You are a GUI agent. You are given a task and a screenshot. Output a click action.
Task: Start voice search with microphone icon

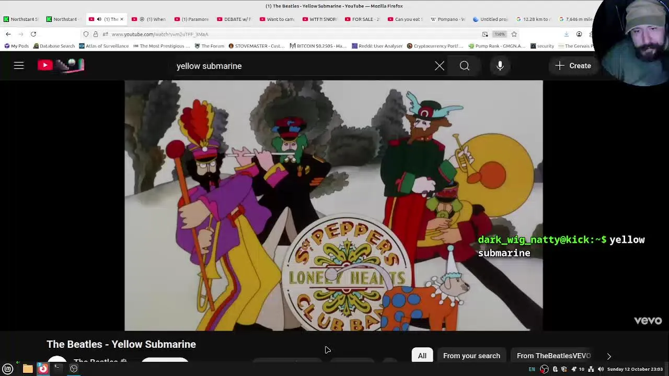(500, 66)
